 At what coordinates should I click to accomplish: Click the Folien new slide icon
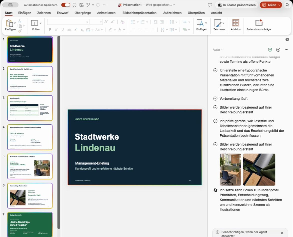(35, 23)
